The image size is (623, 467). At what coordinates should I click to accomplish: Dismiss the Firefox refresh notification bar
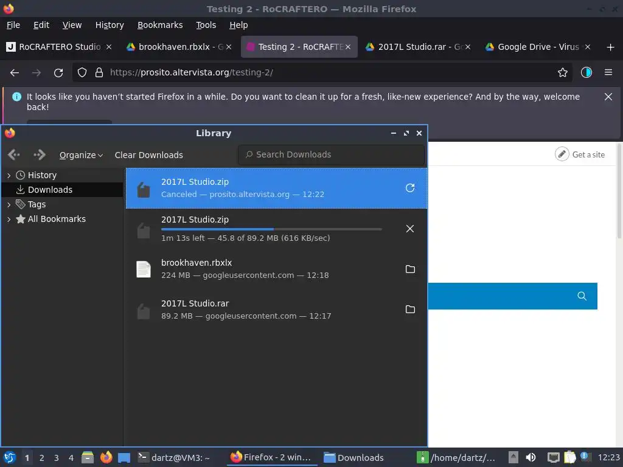(x=608, y=97)
